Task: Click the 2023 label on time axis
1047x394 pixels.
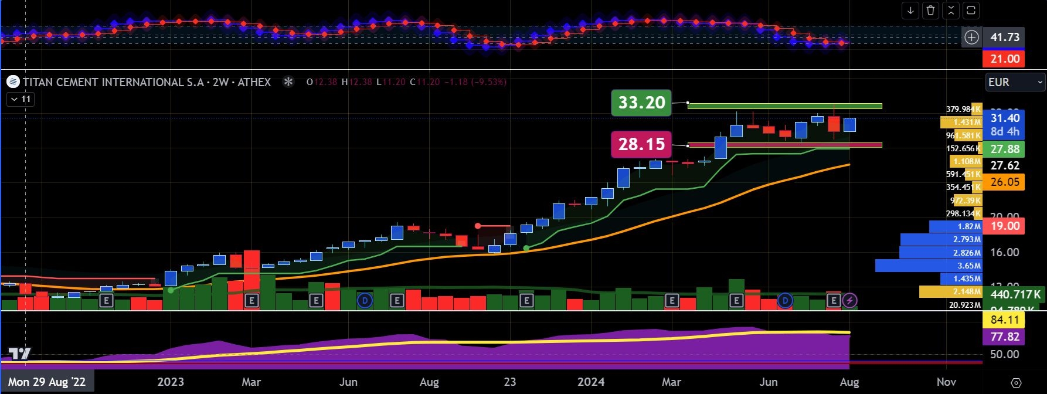Action: tap(171, 382)
